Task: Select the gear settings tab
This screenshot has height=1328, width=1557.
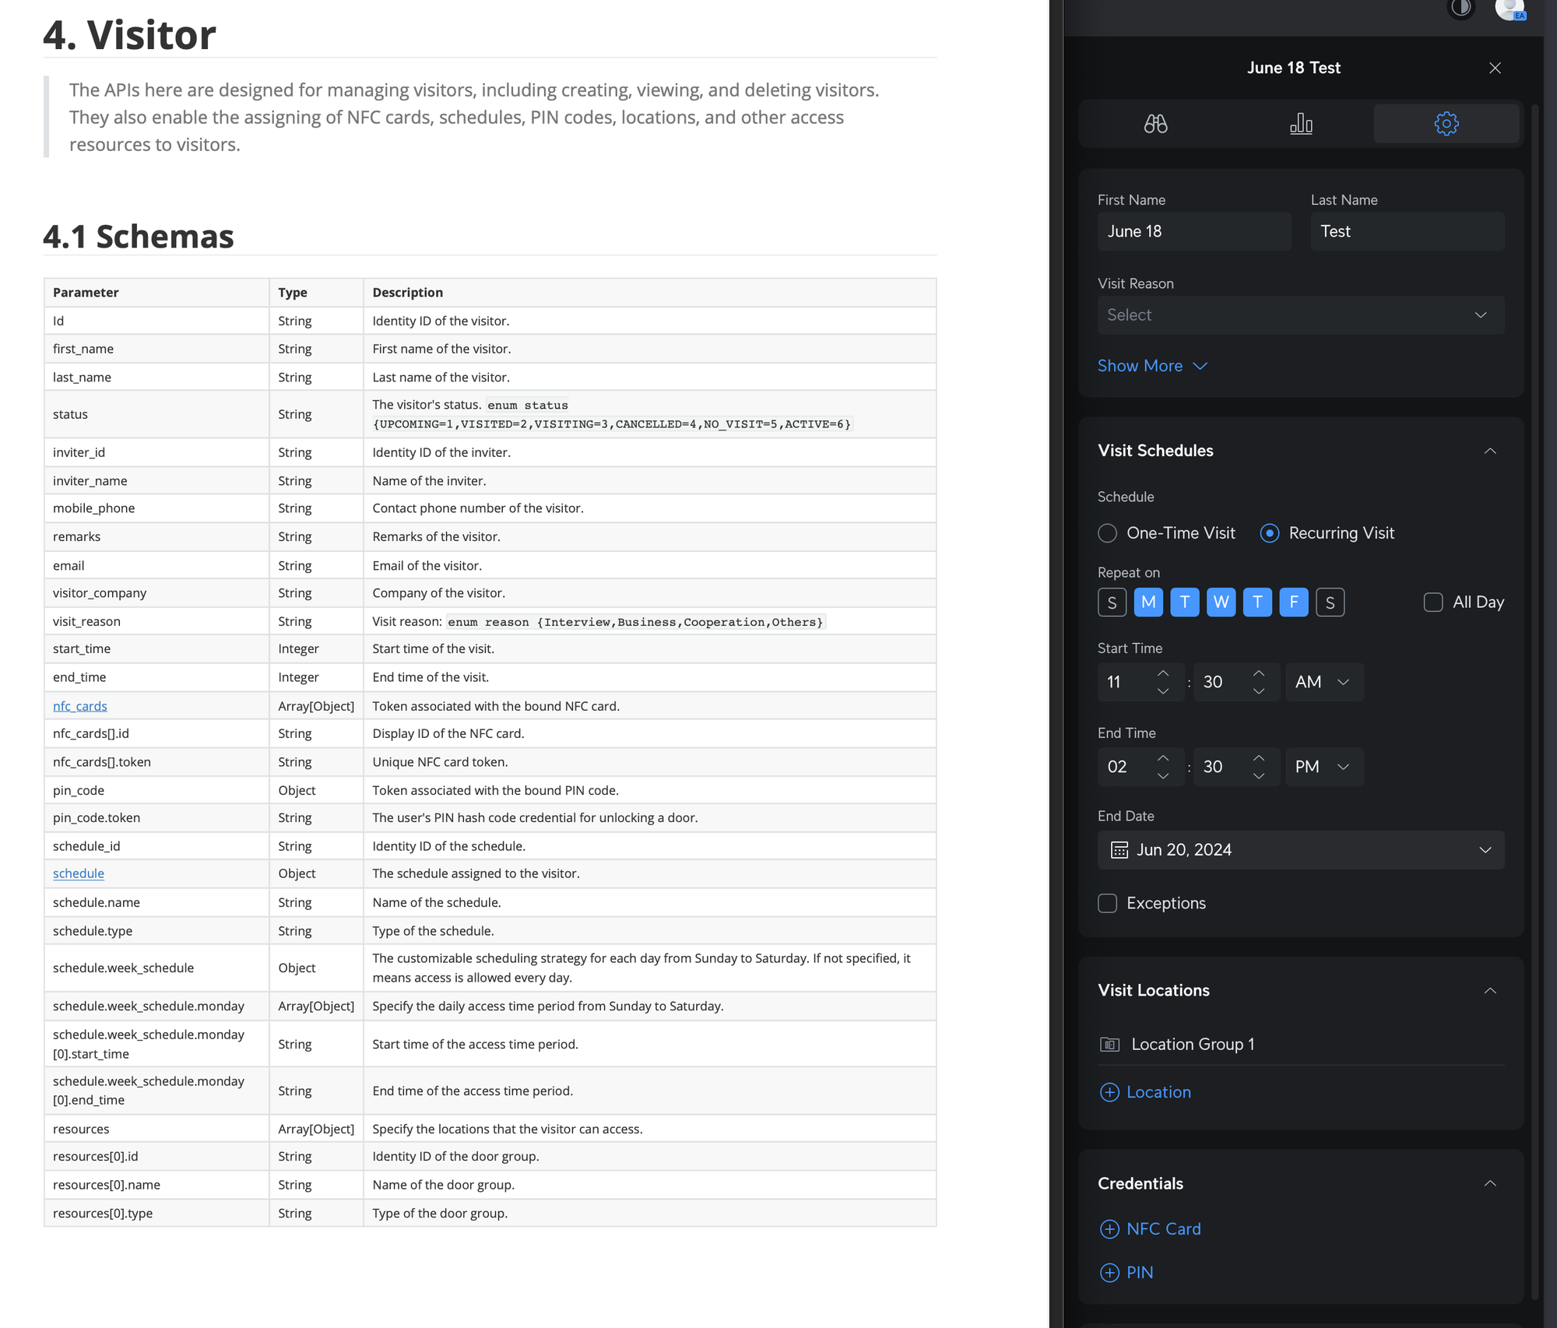Action: click(1446, 124)
